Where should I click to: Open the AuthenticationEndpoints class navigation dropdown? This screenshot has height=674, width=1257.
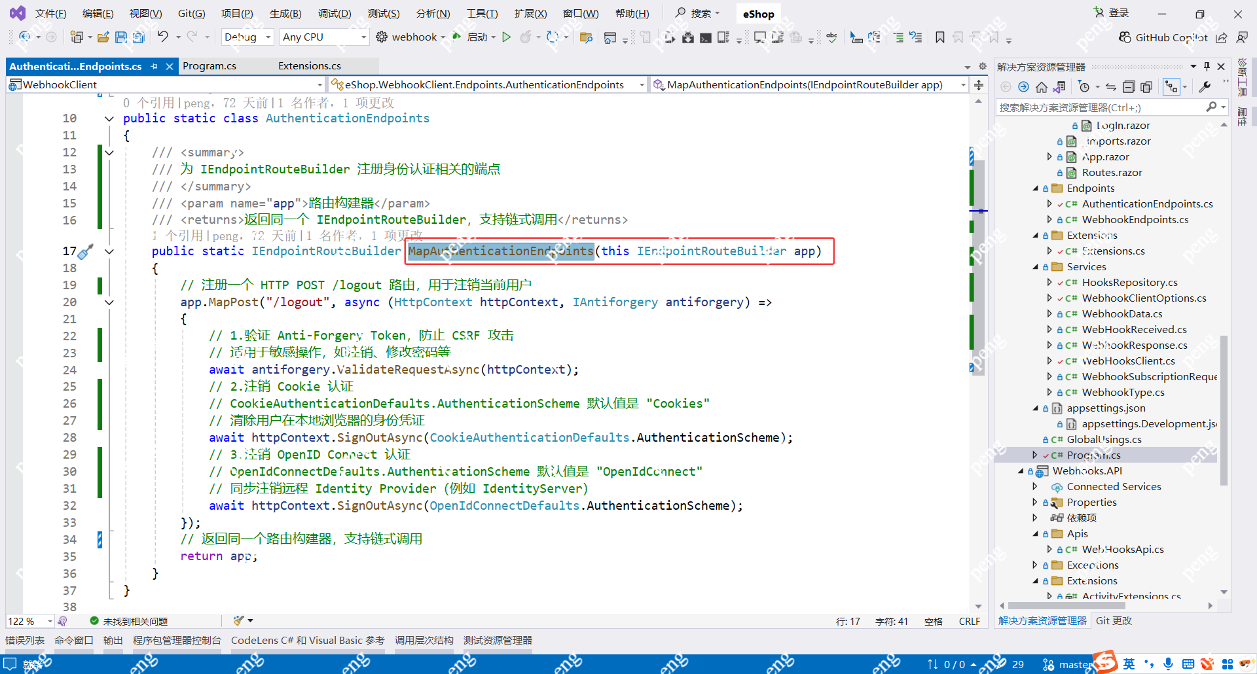coord(488,84)
